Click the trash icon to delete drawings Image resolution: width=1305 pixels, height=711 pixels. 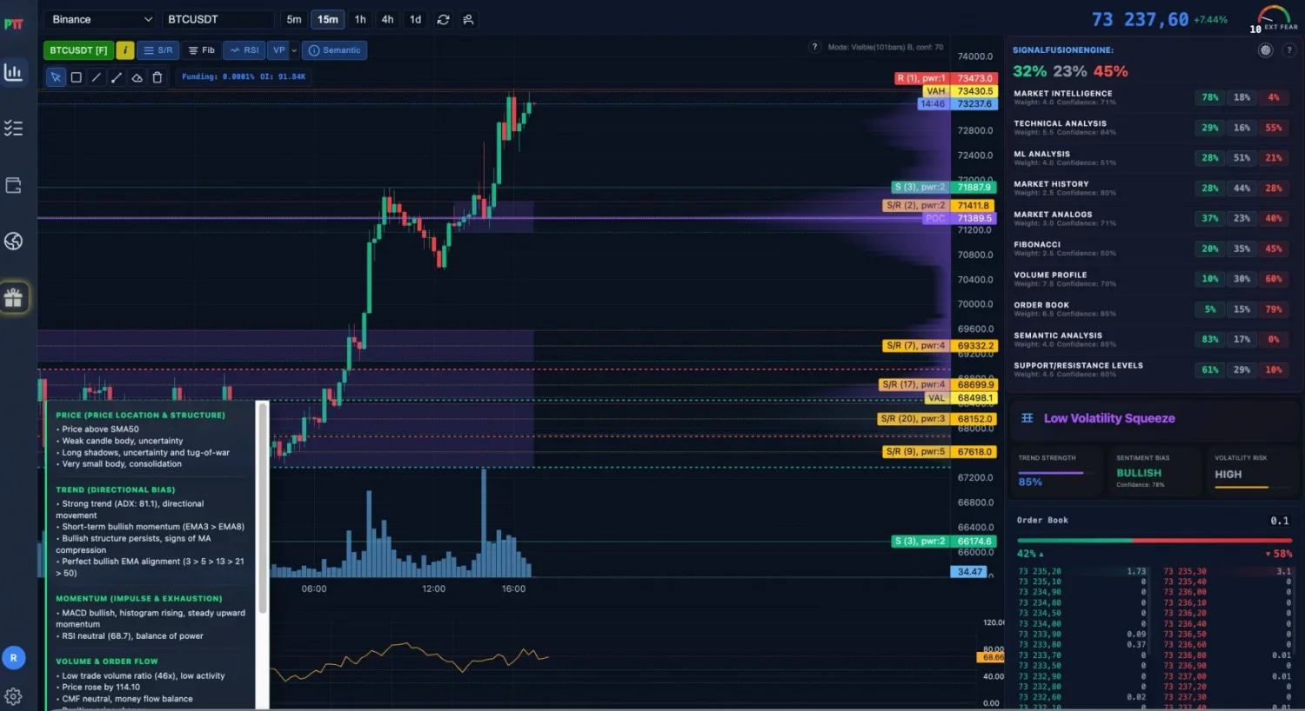click(x=157, y=77)
